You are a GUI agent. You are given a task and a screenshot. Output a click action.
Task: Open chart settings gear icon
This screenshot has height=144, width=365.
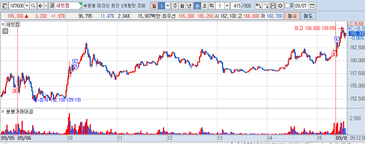click(x=280, y=6)
